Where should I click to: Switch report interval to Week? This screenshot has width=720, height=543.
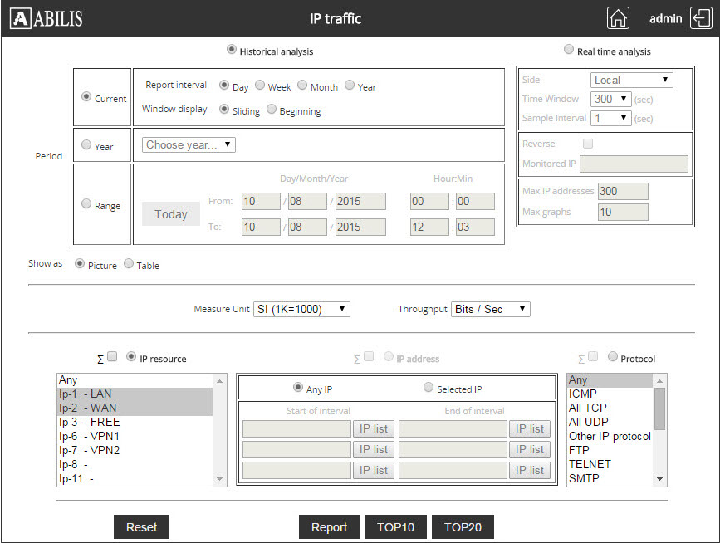(x=262, y=86)
